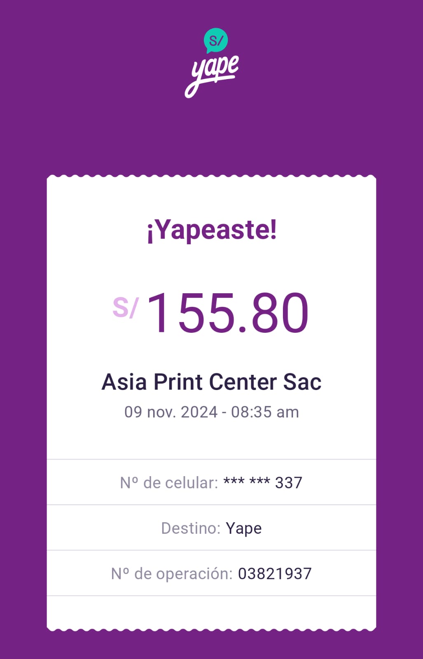Select the Nº de celular label
423x659 pixels.
169,482
